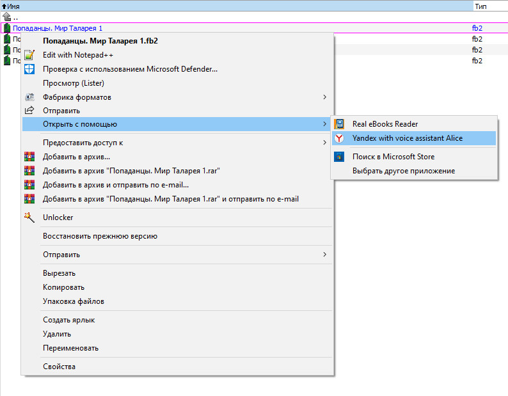Choose Добавить в архив и отправить по e-mail...
The width and height of the screenshot is (508, 396).
[x=177, y=185]
